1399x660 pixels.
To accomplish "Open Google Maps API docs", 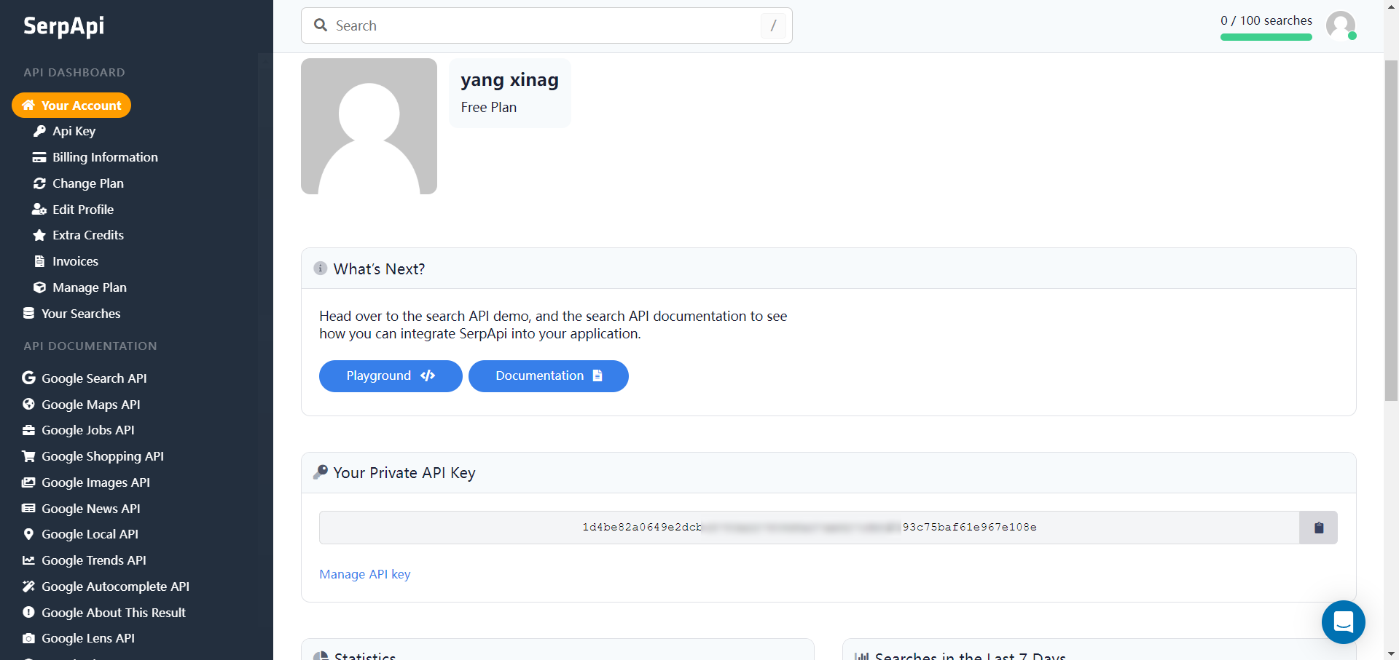I will [x=91, y=405].
